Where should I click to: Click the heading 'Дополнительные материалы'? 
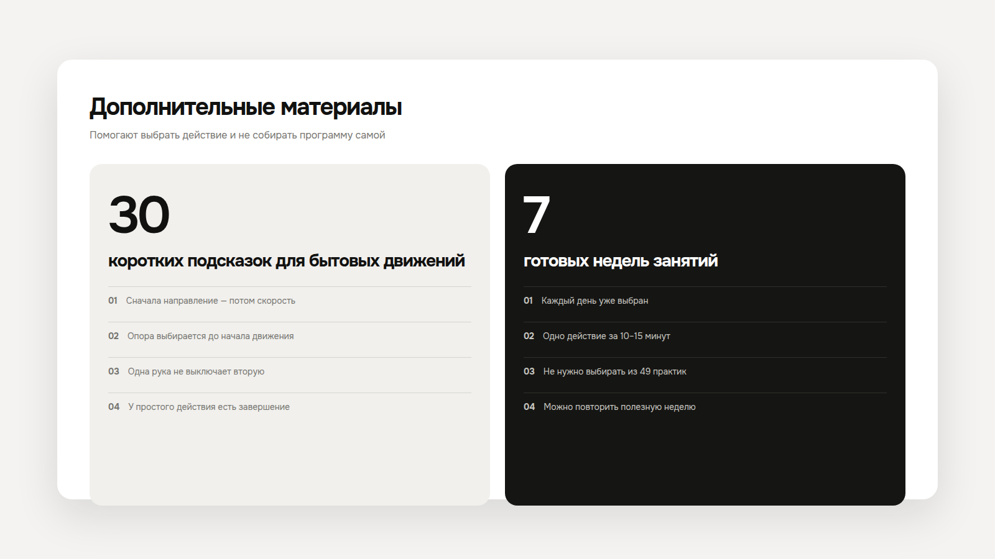(x=246, y=107)
